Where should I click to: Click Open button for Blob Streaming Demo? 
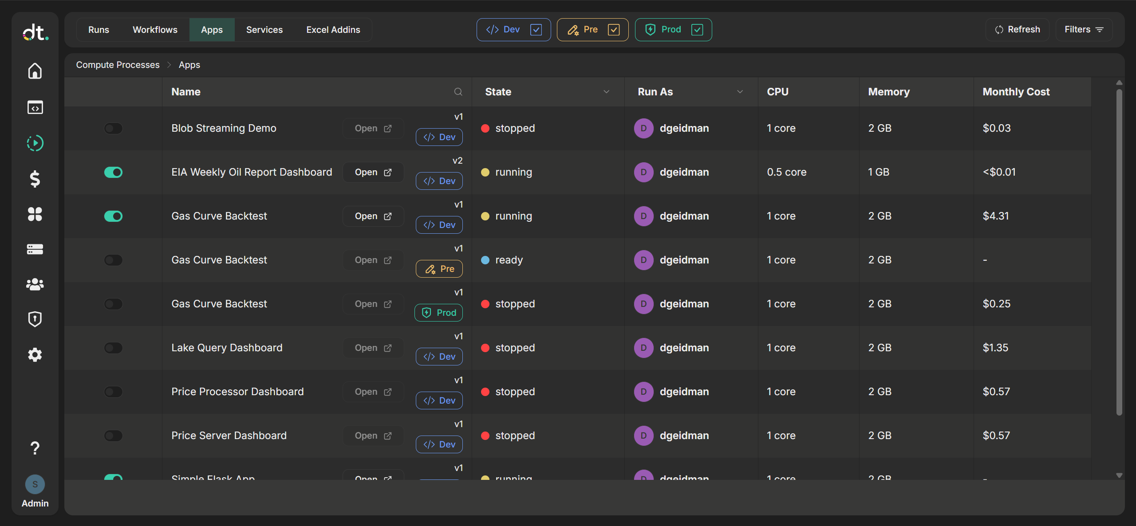(373, 128)
